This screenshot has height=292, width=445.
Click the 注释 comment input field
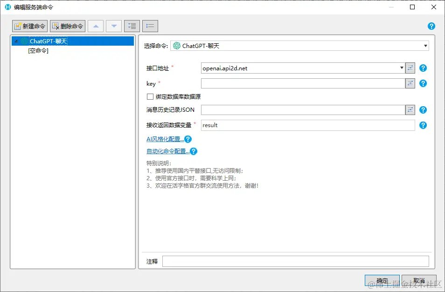coord(295,261)
